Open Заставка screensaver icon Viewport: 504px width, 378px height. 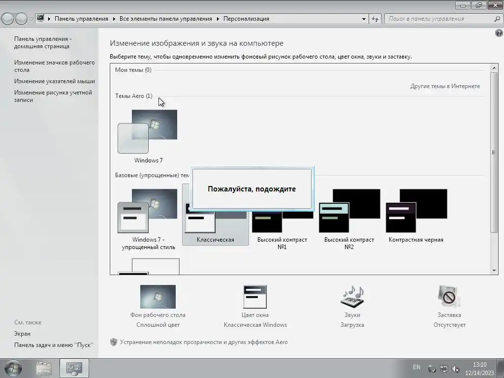click(449, 297)
